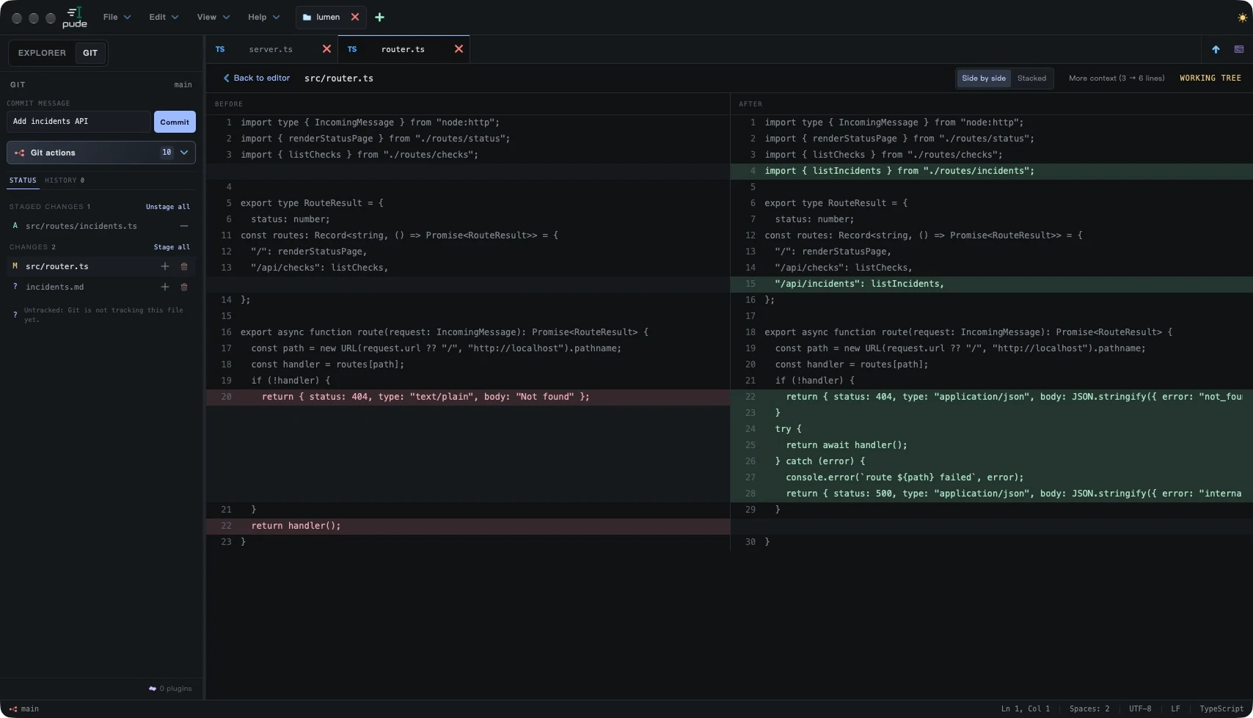Image resolution: width=1253 pixels, height=718 pixels.
Task: Stage src/router.ts with its plus icon
Action: (165, 266)
